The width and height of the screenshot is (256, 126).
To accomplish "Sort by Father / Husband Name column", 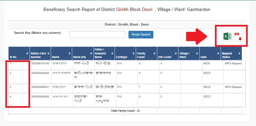I will (104, 53).
